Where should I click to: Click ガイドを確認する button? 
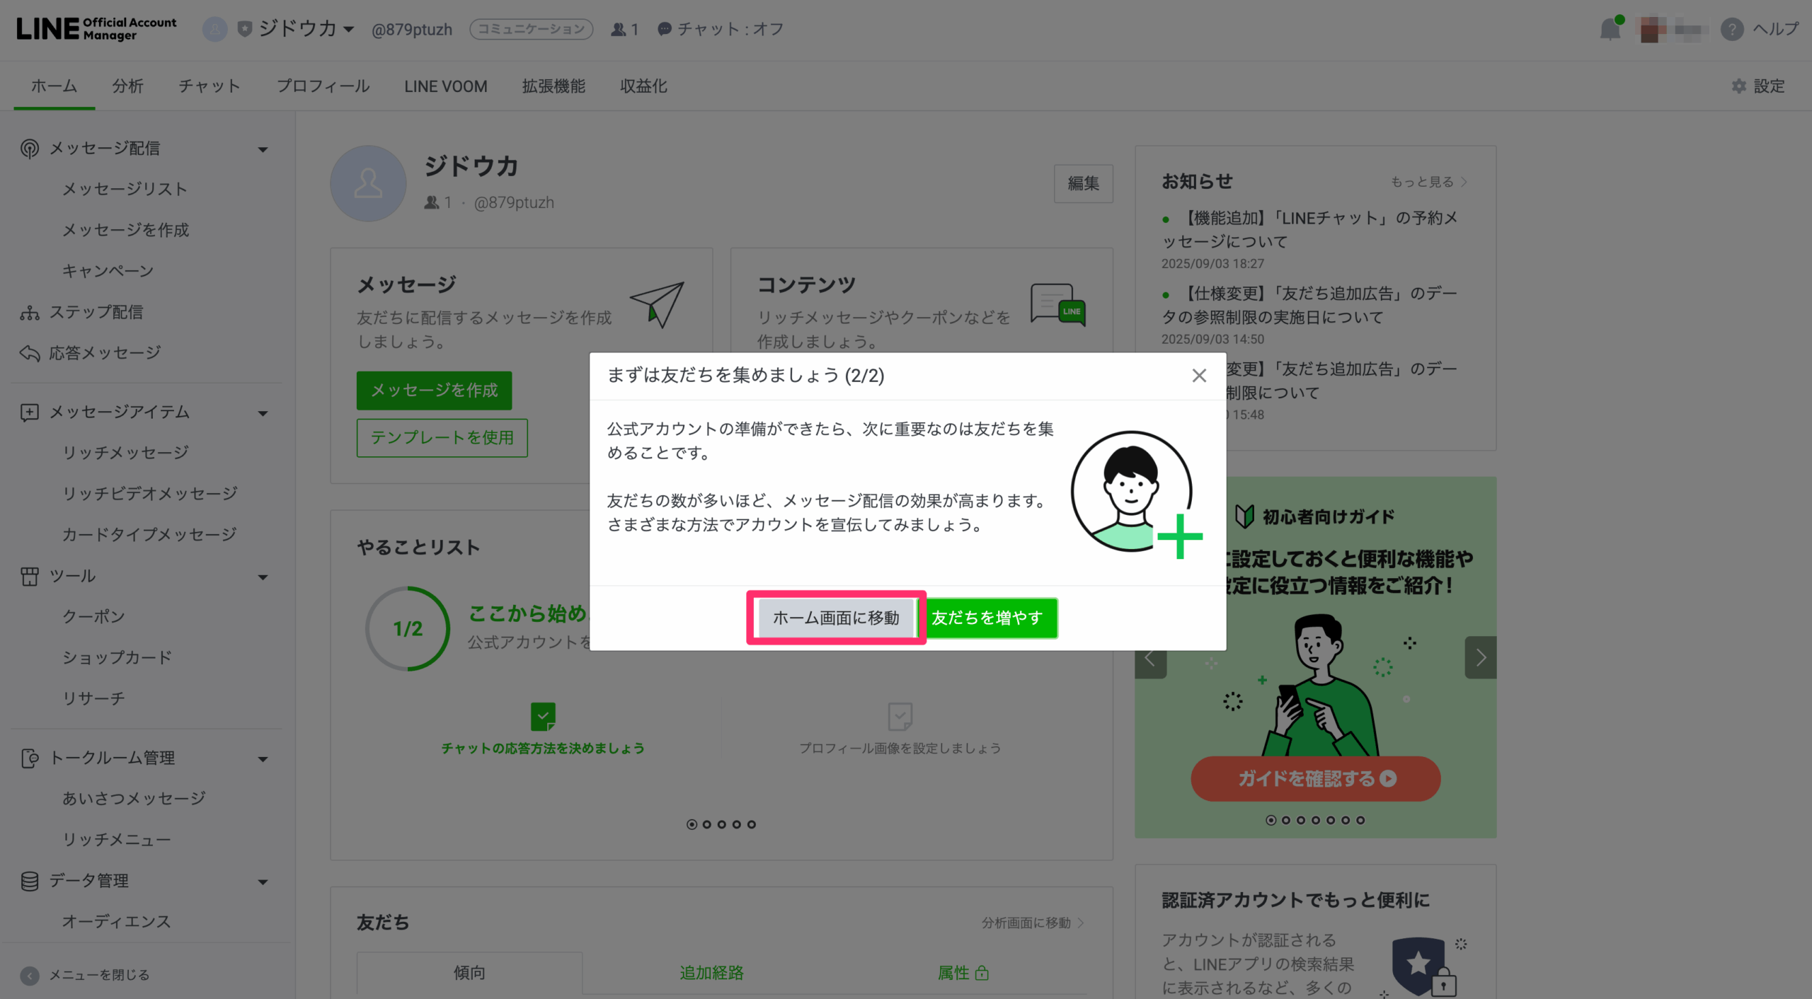(x=1315, y=779)
